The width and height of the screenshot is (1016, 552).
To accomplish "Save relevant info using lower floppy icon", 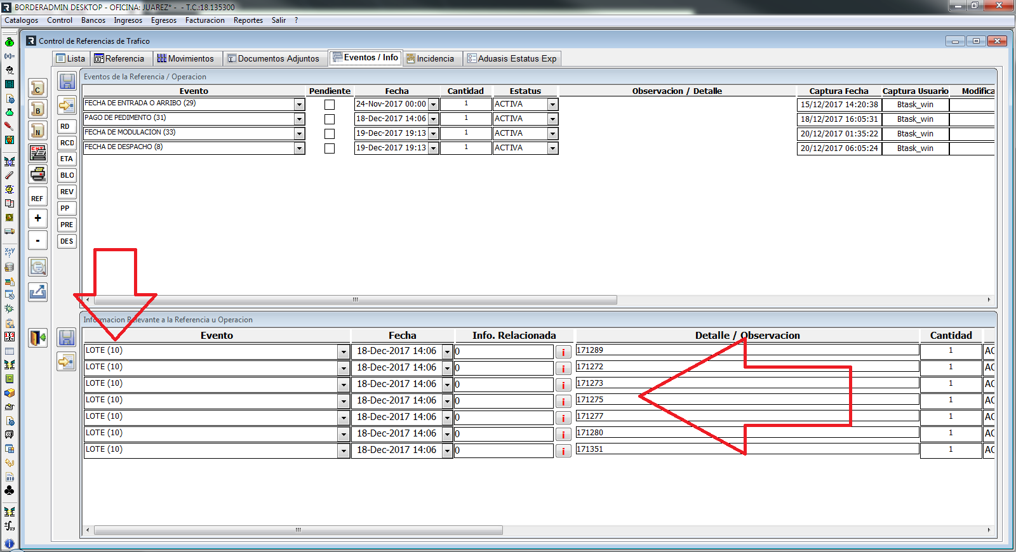I will point(67,338).
